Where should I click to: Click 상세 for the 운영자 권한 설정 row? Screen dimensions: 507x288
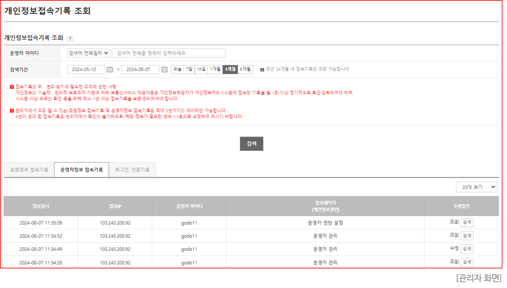click(x=466, y=222)
